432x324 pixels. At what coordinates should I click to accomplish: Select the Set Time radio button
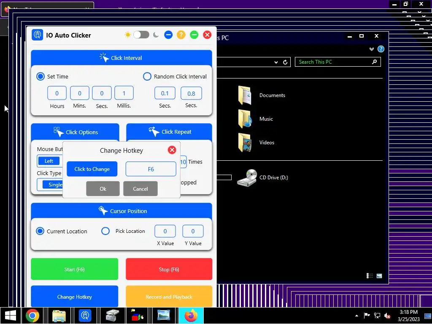point(40,76)
